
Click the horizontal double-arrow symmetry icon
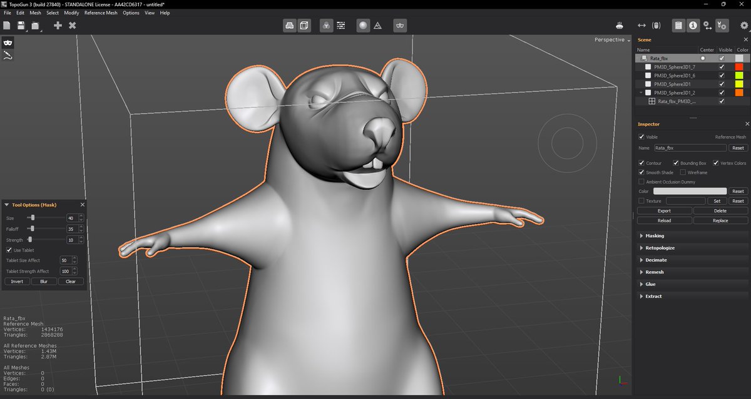(641, 26)
